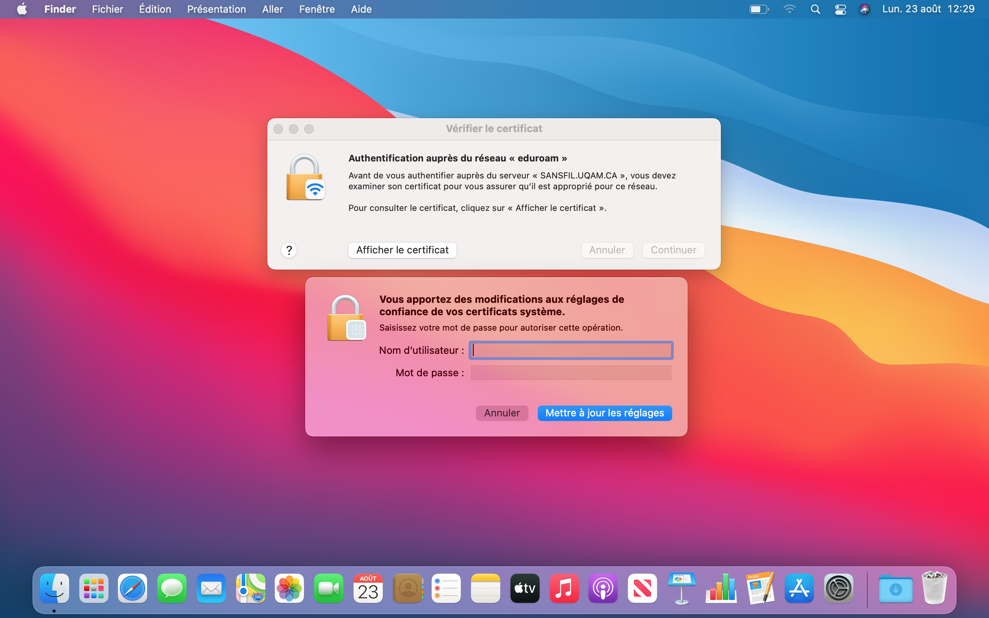Open Notes app in Dock
Viewport: 989px width, 618px height.
coord(486,589)
